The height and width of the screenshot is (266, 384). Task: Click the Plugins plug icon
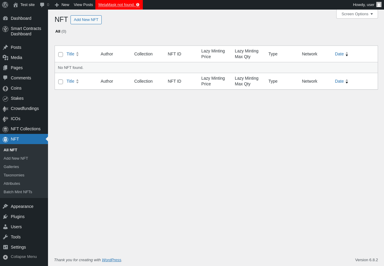[x=5, y=217]
